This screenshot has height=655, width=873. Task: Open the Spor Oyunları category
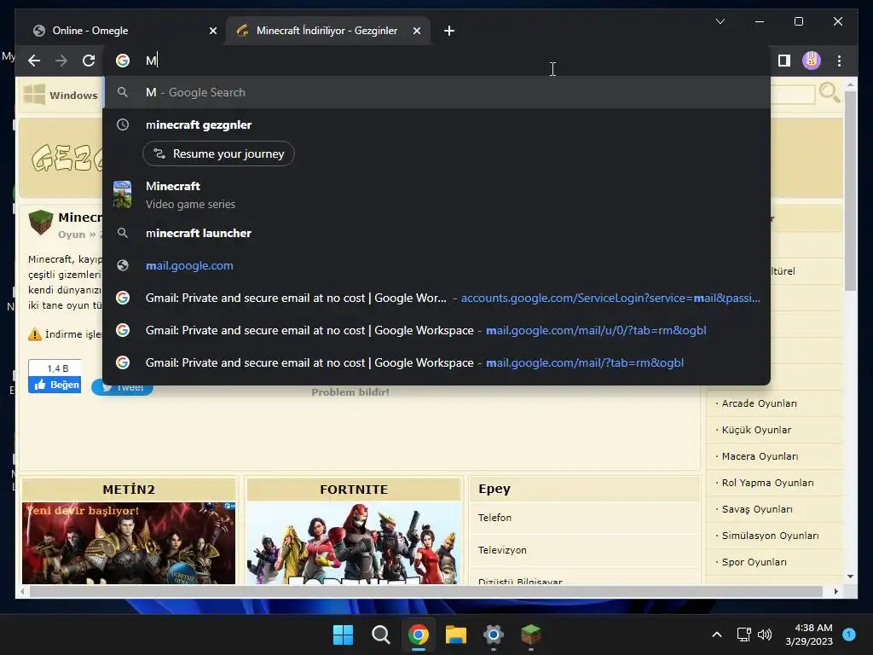pyautogui.click(x=754, y=562)
